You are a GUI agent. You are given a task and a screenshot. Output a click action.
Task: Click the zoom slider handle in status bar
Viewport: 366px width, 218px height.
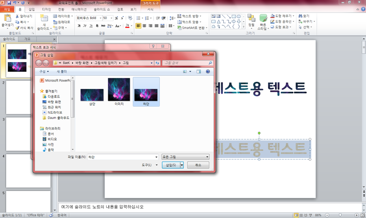340,215
